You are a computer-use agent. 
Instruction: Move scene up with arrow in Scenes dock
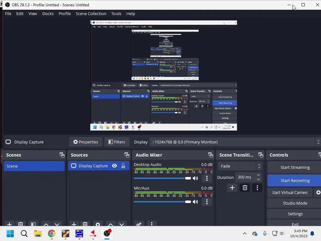[x=46, y=224]
